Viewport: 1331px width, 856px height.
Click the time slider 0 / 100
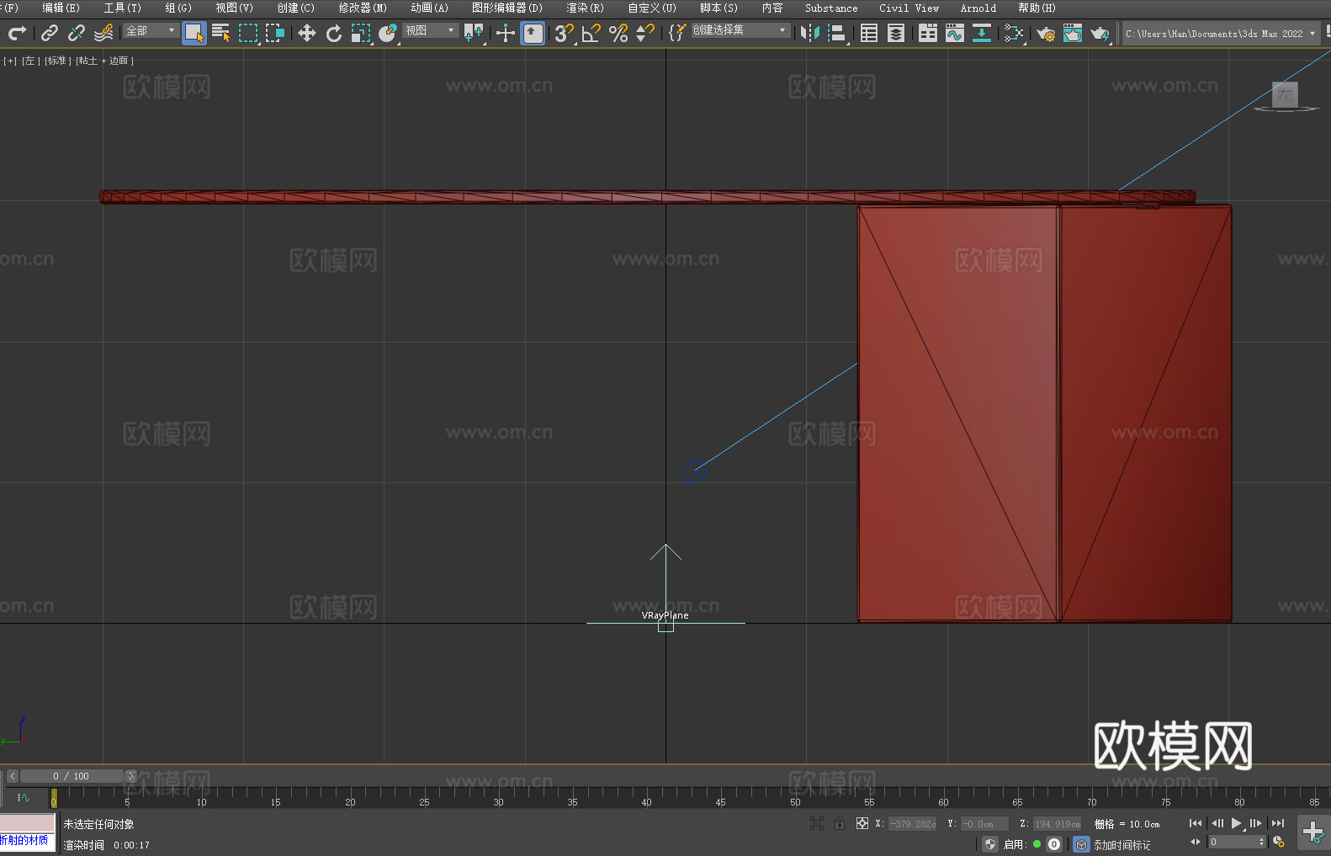(x=72, y=776)
